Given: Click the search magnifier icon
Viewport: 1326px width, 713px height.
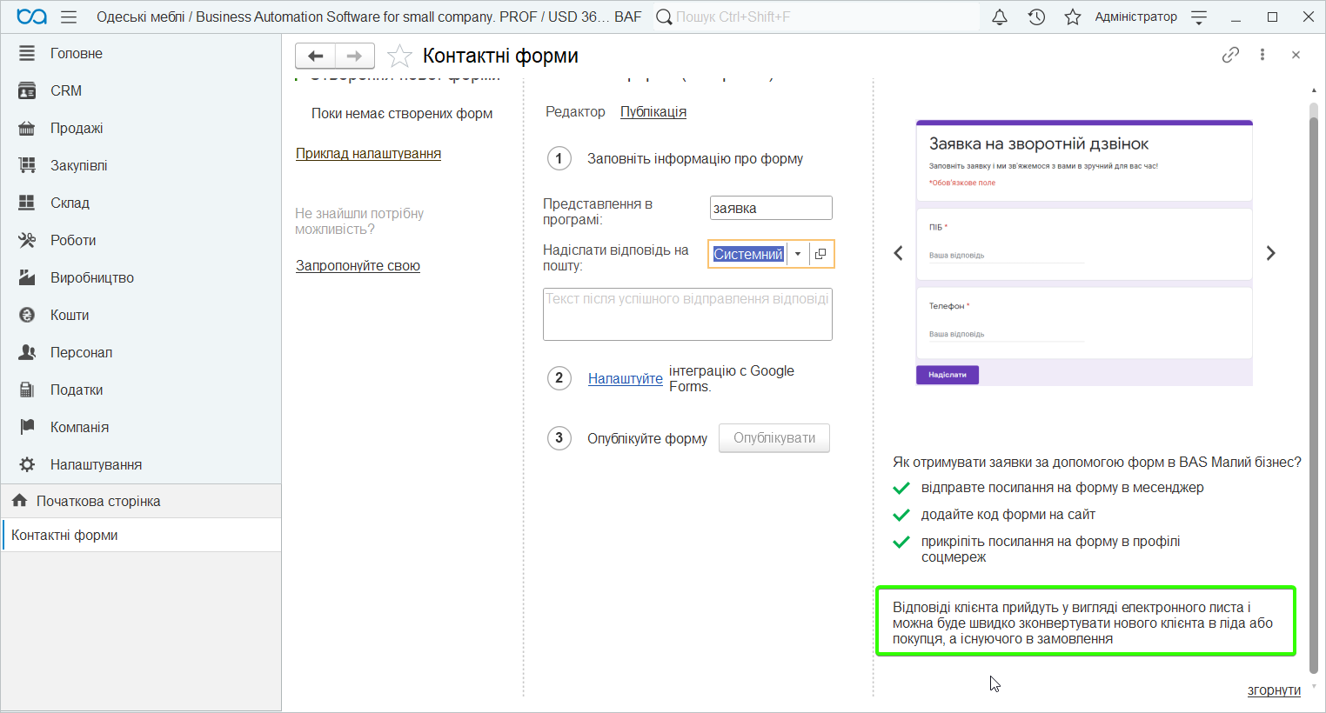Looking at the screenshot, I should (x=664, y=17).
